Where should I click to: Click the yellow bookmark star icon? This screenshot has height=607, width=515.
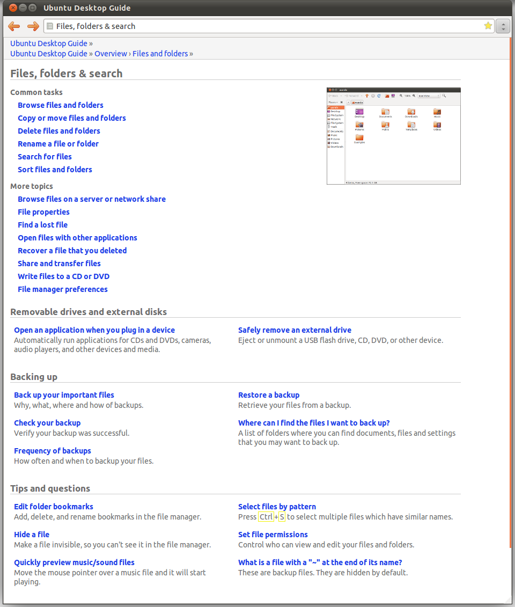pyautogui.click(x=488, y=26)
